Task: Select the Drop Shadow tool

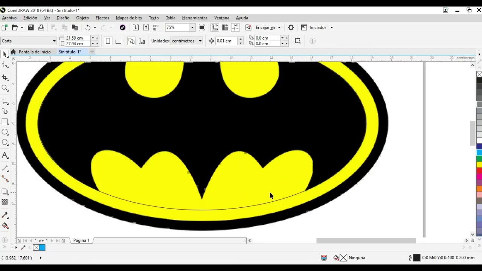Action: pyautogui.click(x=5, y=192)
